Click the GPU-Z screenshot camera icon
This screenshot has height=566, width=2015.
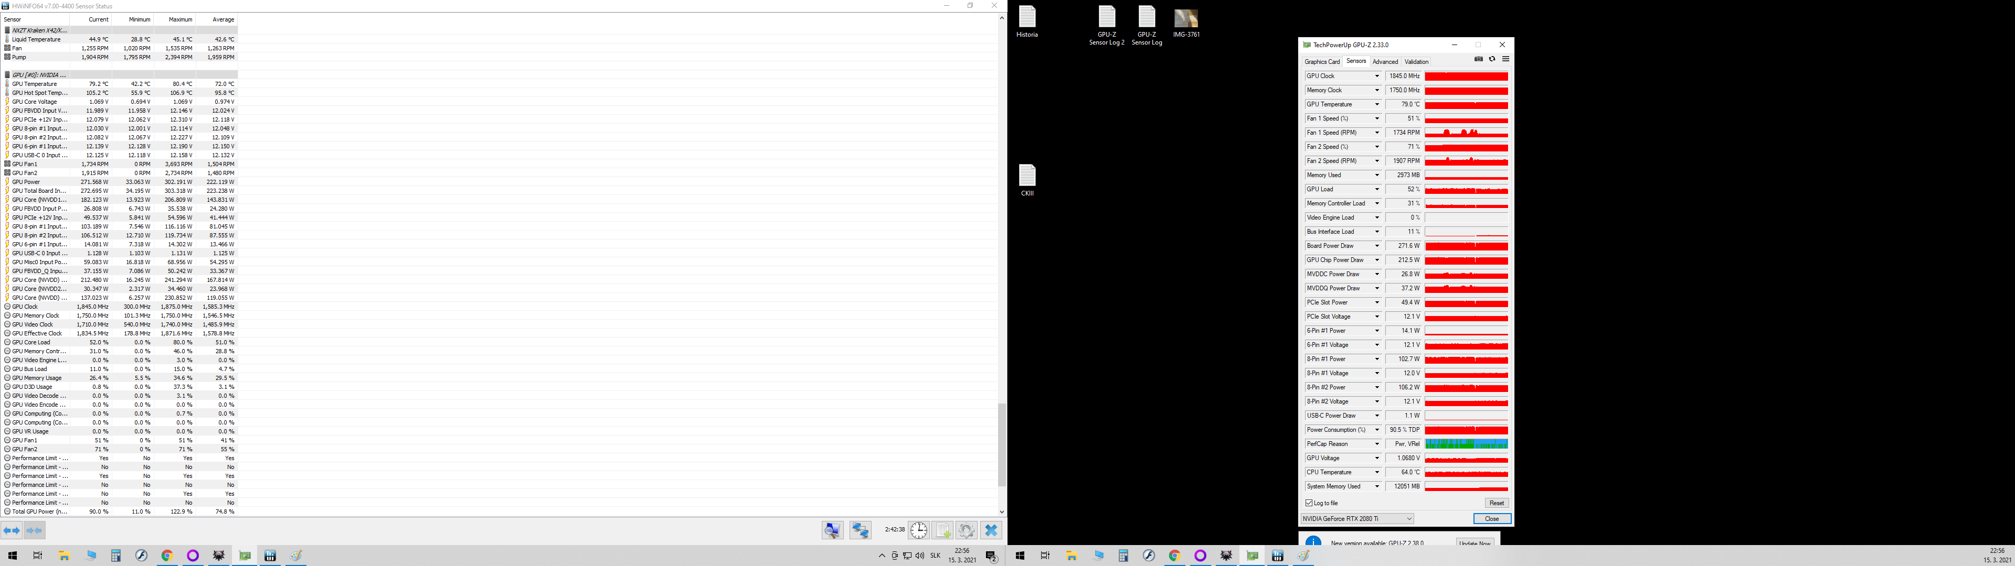tap(1478, 59)
